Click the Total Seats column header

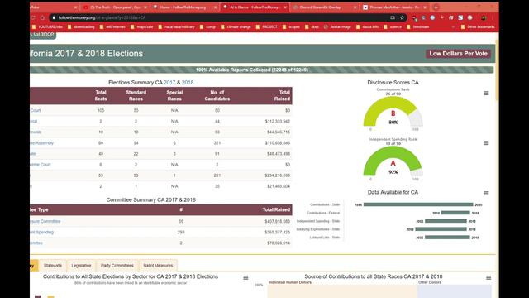click(101, 96)
